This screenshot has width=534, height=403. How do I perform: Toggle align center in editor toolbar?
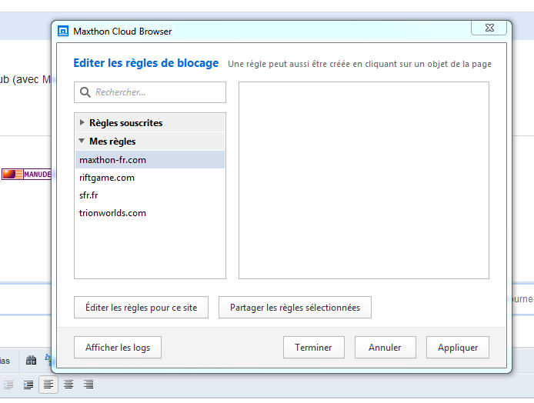(68, 385)
